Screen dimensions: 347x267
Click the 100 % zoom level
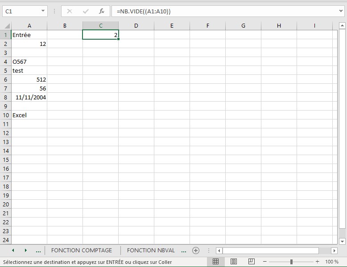(332, 262)
